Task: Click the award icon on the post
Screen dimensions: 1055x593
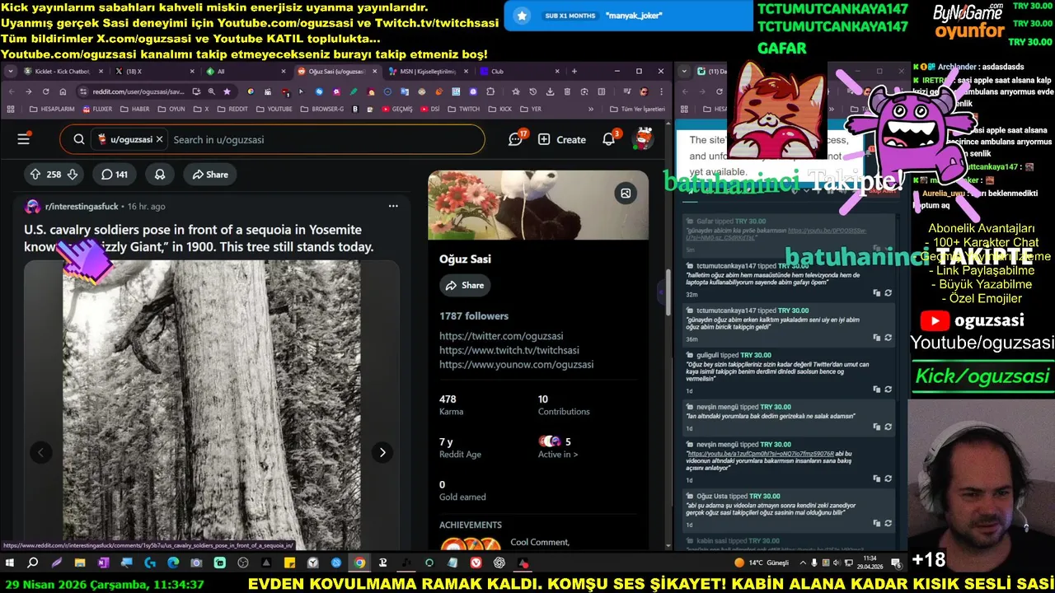Action: tap(160, 174)
